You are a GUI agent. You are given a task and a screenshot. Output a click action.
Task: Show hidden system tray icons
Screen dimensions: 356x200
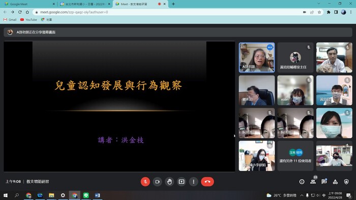[x=302, y=195]
